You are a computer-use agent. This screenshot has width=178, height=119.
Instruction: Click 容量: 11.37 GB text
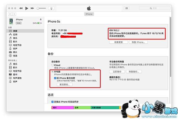click(x=59, y=30)
